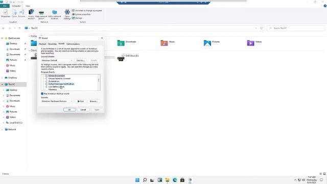
Task: Toggle Play Windows Startup sound checkbox
Action: [x=42, y=94]
